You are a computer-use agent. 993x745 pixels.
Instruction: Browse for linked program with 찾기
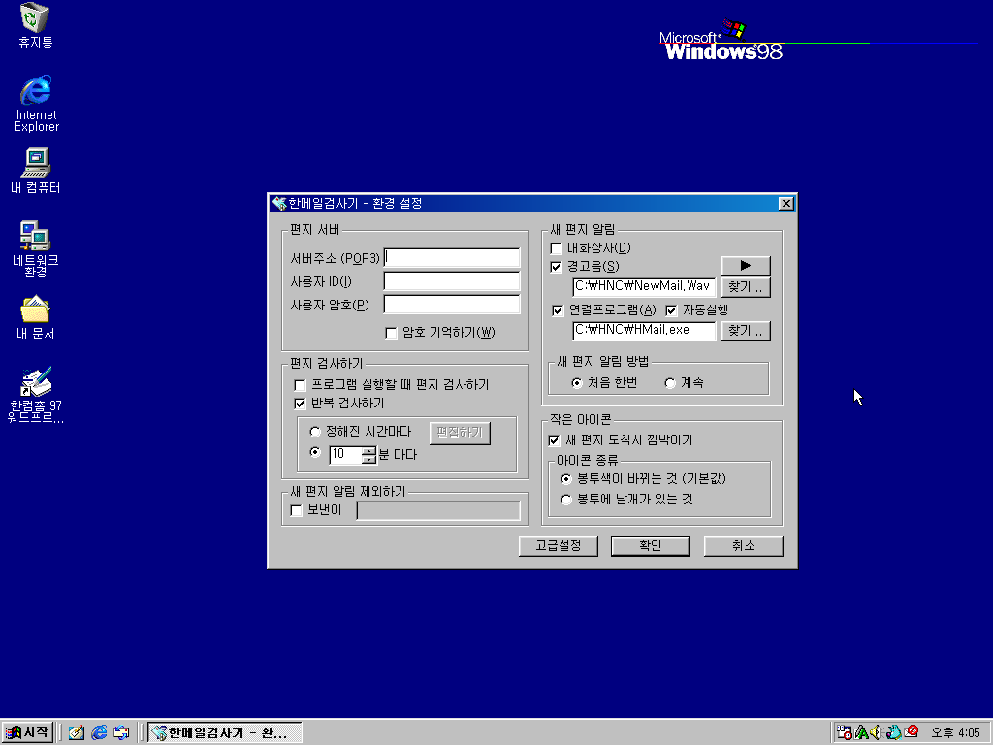(746, 331)
